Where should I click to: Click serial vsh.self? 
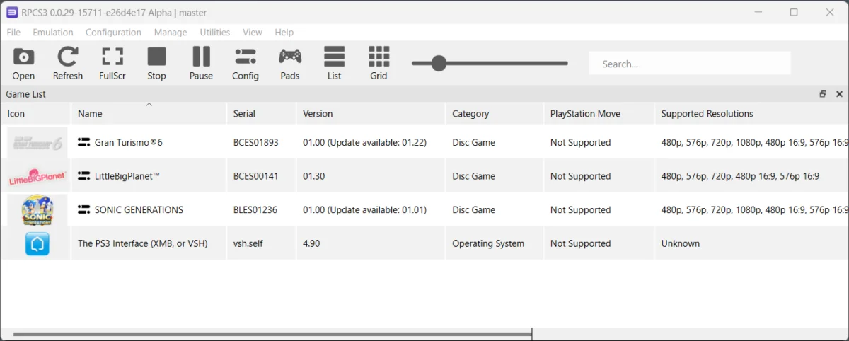[x=248, y=243]
